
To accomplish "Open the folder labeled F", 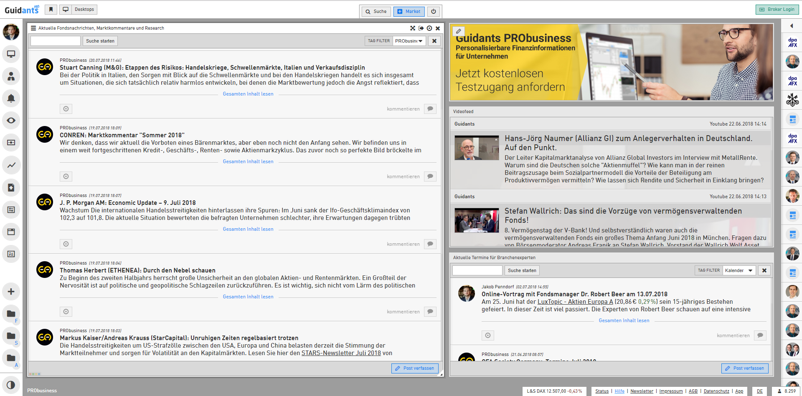I will point(11,314).
